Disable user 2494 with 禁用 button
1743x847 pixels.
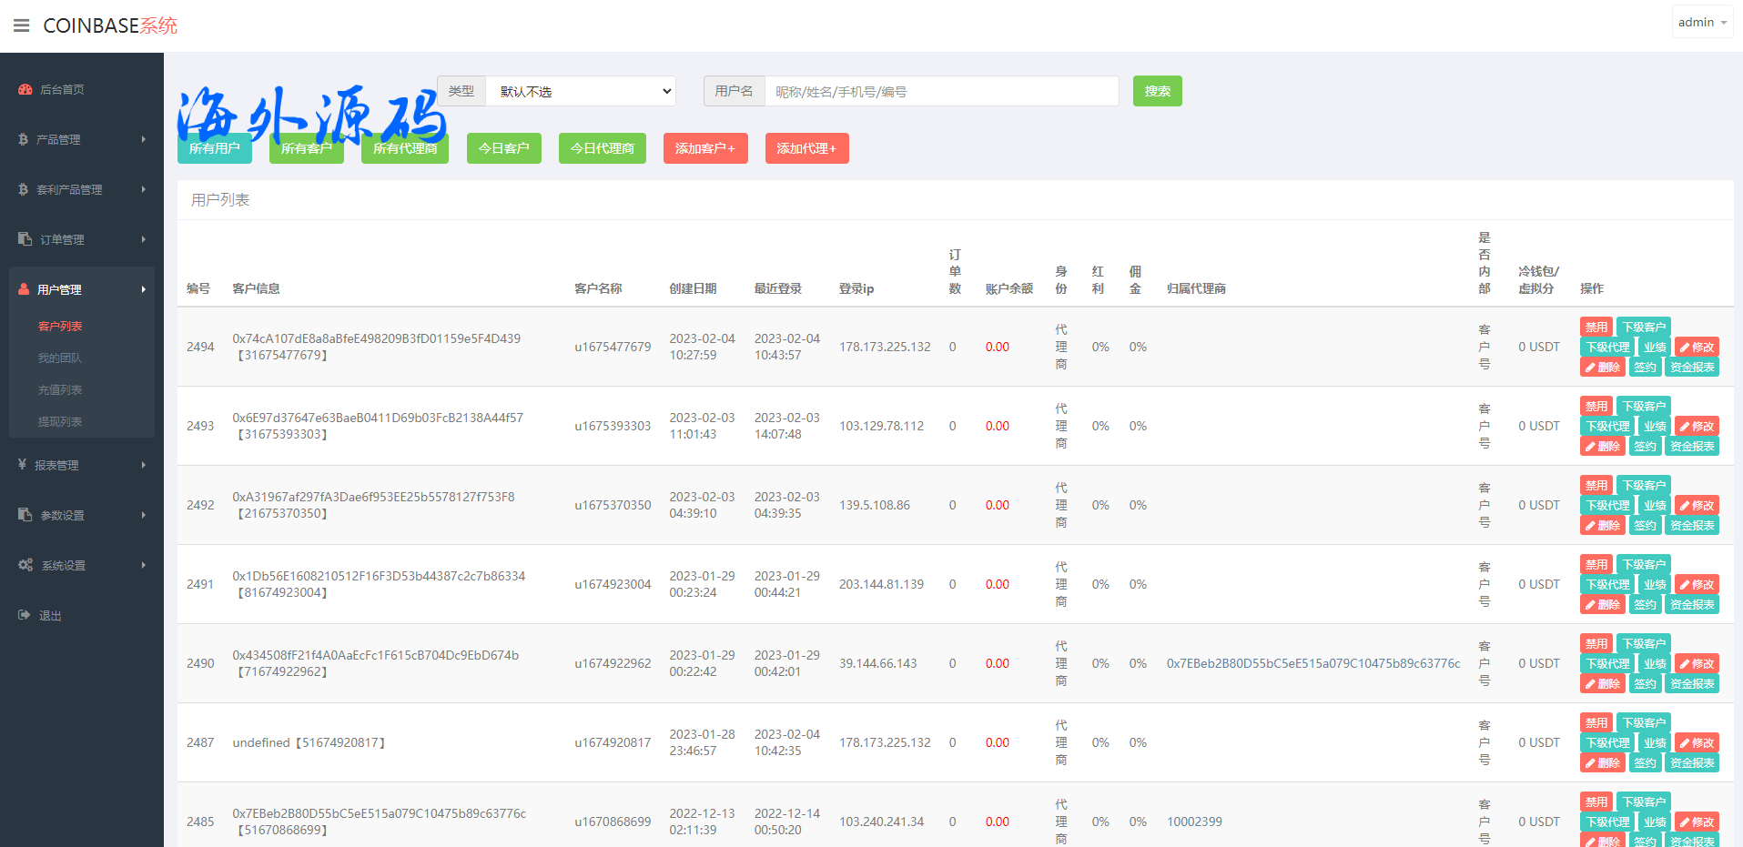point(1596,327)
